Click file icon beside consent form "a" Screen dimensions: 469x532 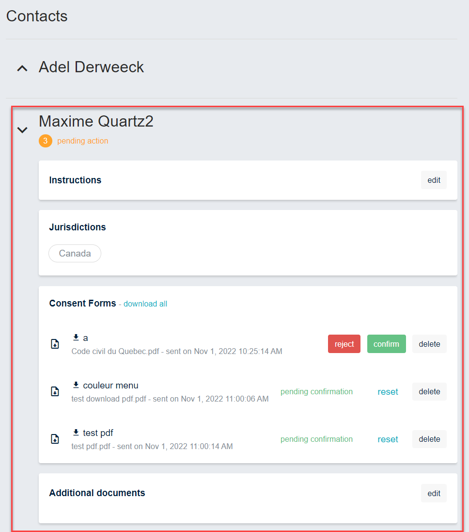(x=55, y=344)
